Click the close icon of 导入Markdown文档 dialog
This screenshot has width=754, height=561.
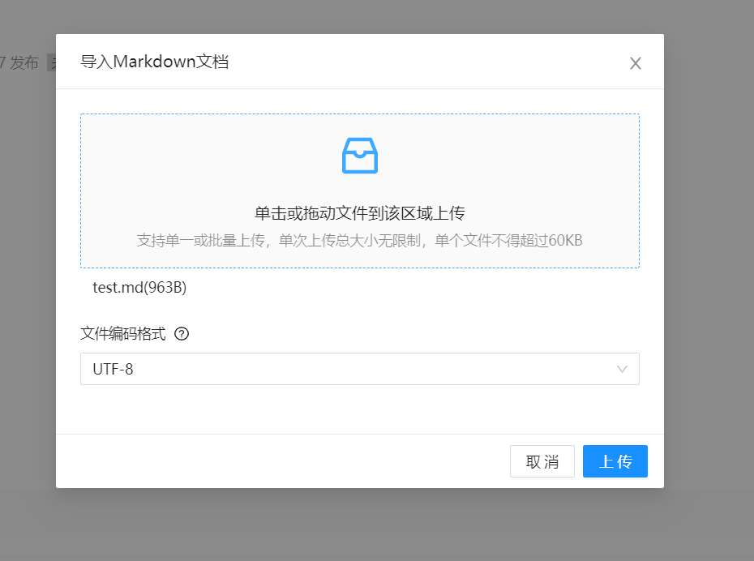coord(636,62)
